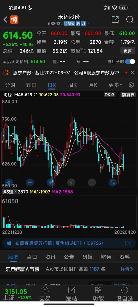
Task: Move chart right with arrow button
Action: point(92,183)
